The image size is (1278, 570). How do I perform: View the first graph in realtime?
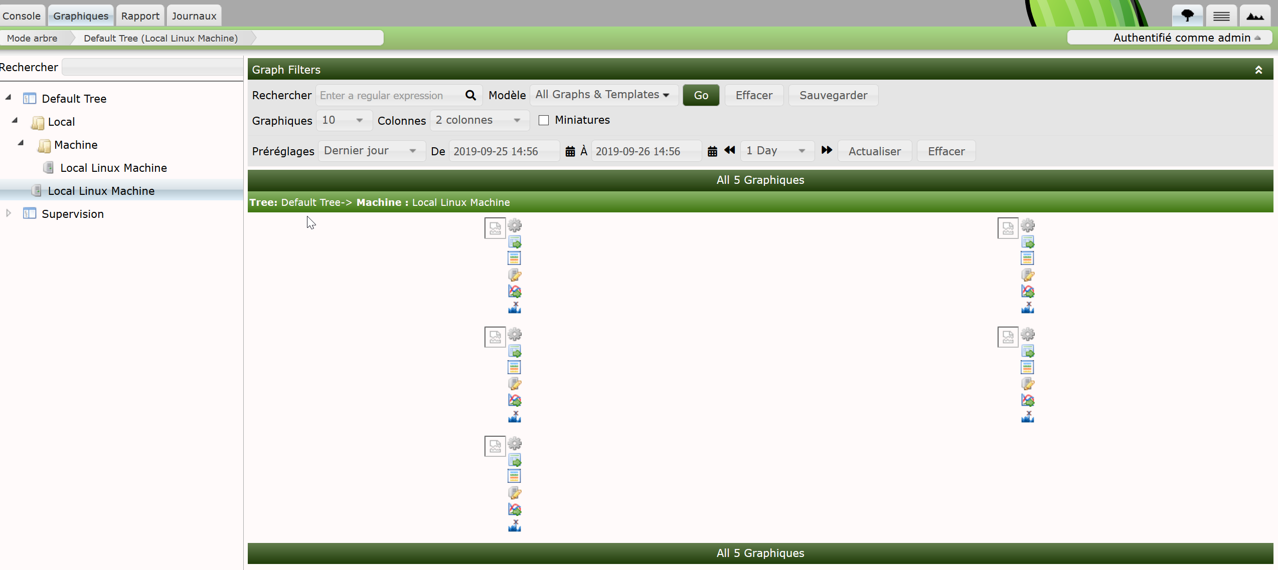[x=515, y=291]
